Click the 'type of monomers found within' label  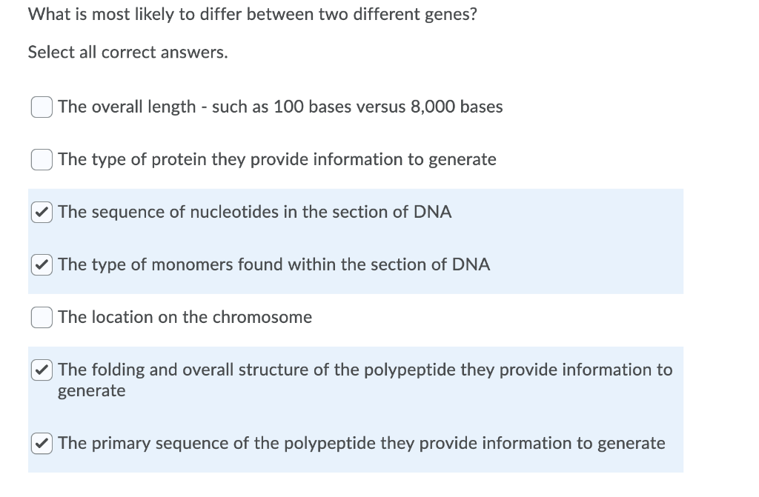coord(213,264)
